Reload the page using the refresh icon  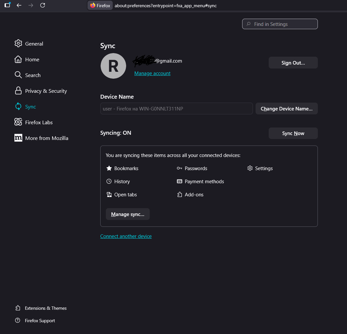(43, 5)
